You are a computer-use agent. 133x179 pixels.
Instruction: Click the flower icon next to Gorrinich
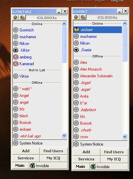click(x=15, y=30)
